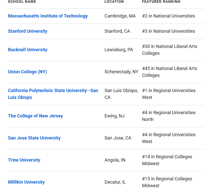Select the Cambridge, MA location cell

coord(120,16)
